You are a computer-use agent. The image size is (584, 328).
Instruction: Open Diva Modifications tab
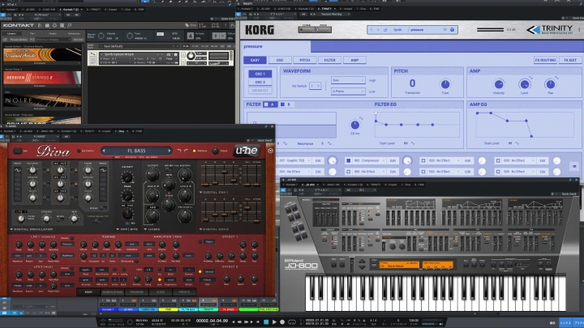pos(112,292)
